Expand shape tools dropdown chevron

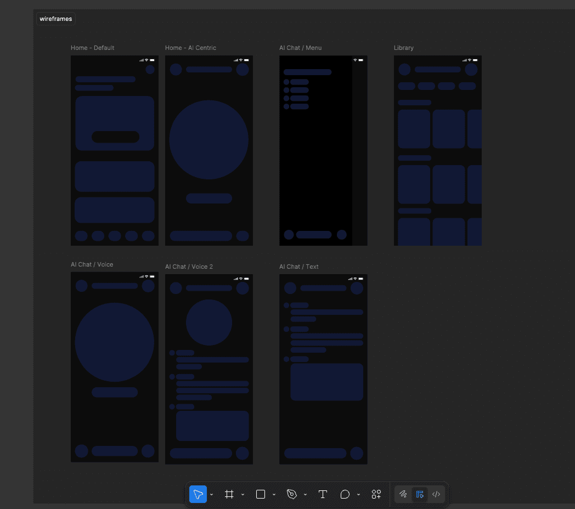(x=274, y=494)
